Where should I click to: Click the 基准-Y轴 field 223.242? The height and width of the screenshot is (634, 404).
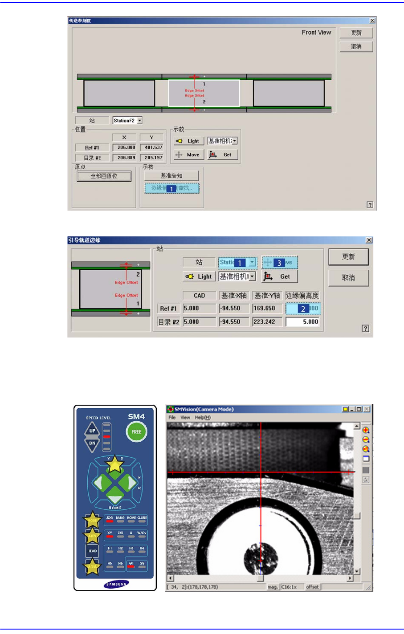[x=267, y=322]
